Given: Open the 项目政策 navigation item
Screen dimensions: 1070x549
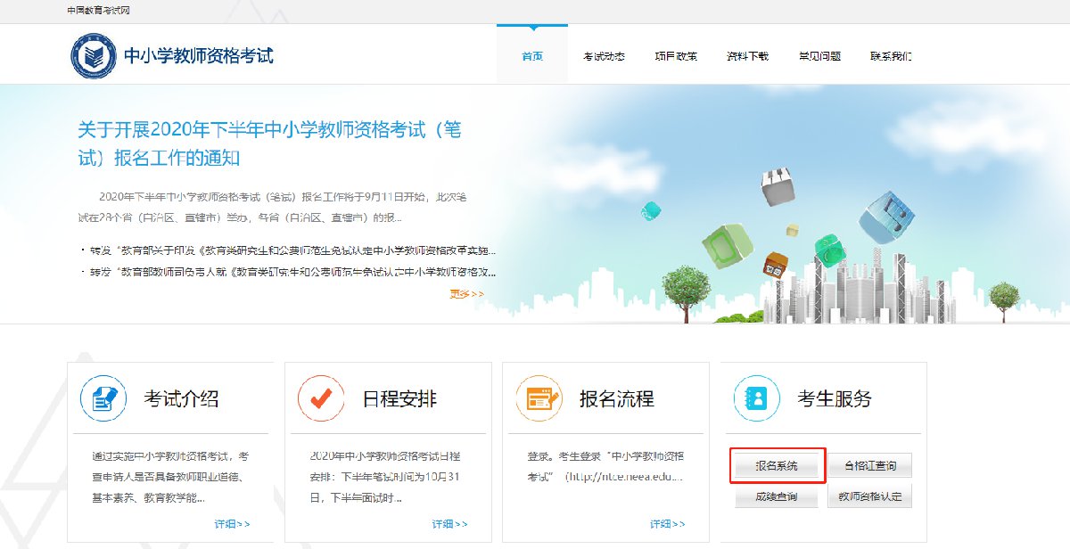Looking at the screenshot, I should (676, 56).
